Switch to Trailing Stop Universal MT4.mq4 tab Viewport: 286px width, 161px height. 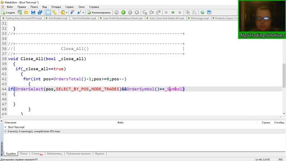tap(22, 18)
